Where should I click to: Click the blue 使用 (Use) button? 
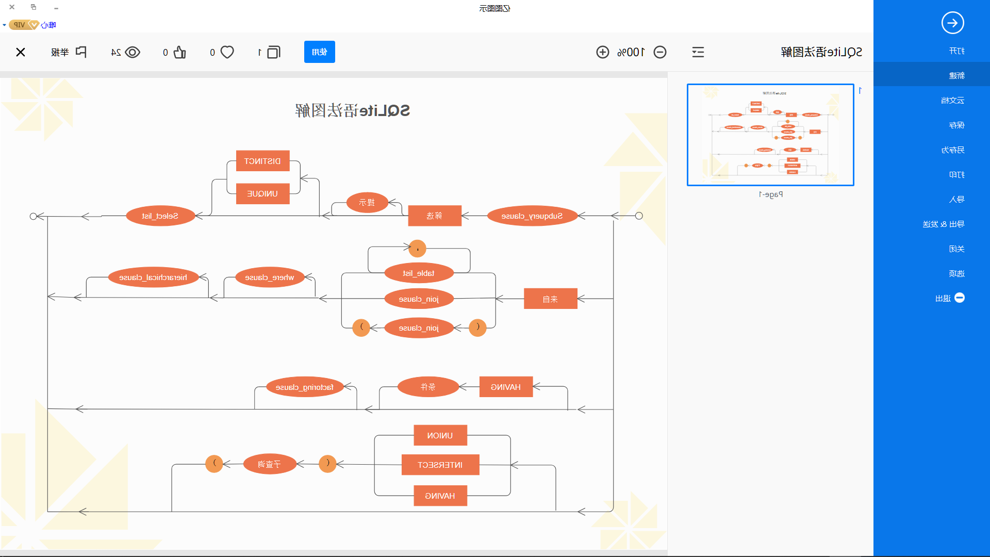320,52
